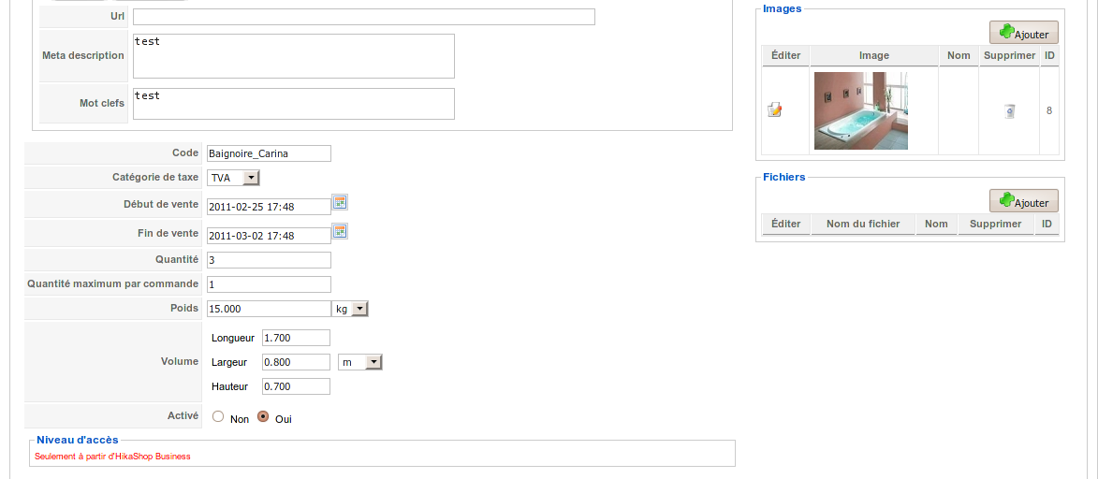
Task: Open calendar picker for Fin de vente
Action: (x=341, y=232)
